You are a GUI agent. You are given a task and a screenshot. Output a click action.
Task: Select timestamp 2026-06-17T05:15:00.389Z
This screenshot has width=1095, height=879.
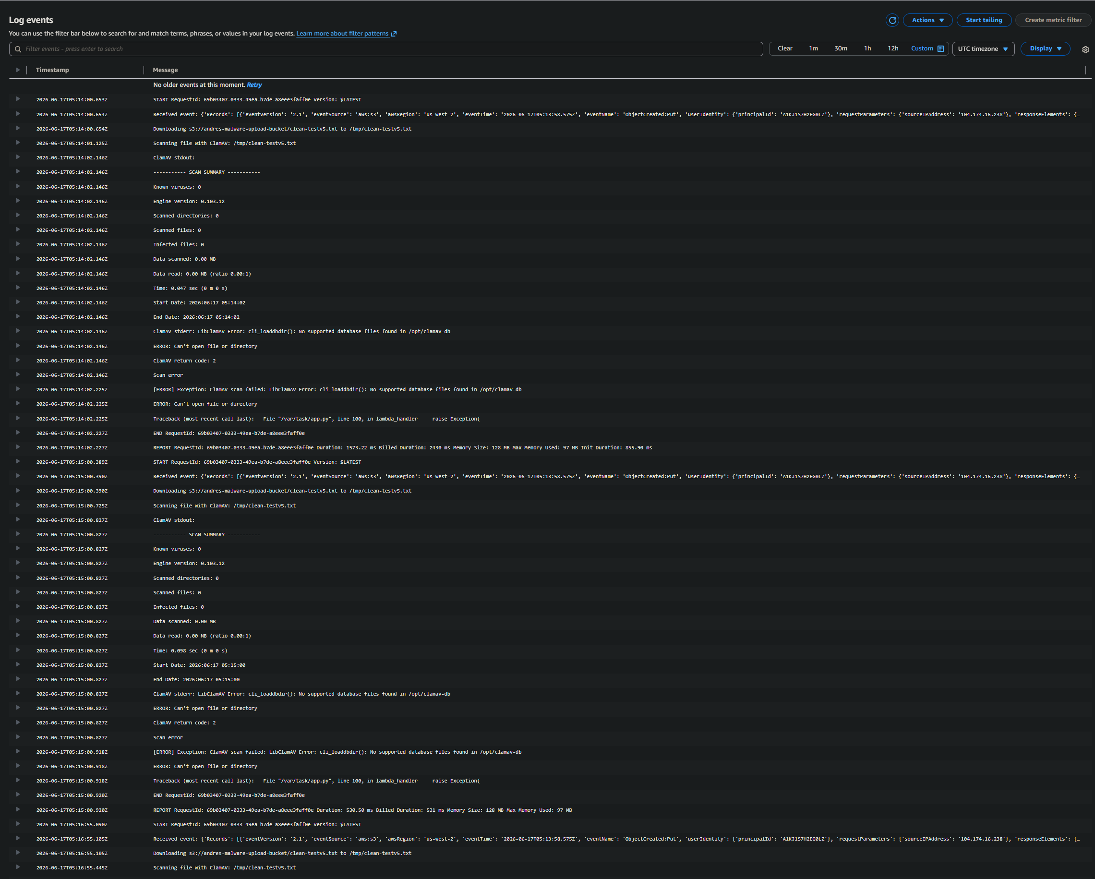coord(72,462)
